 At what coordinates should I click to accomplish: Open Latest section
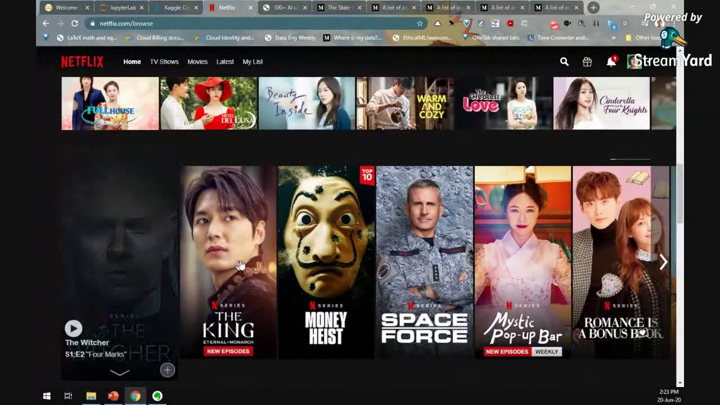click(x=225, y=62)
